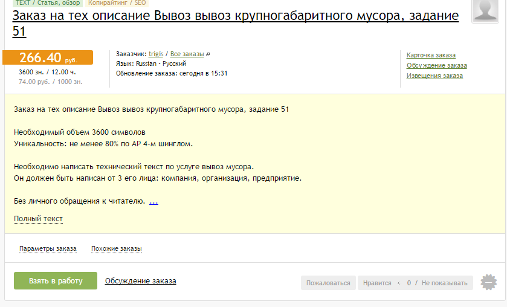Click the customer avatar placeholder image
Screen dimensions: 507x307
(485, 11)
